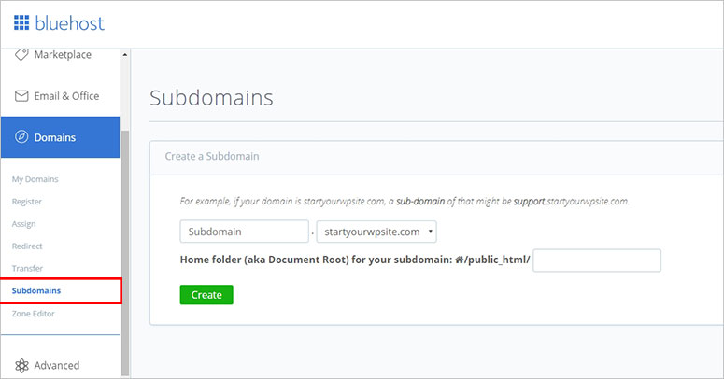Open the Domains menu section
The width and height of the screenshot is (724, 379).
(60, 137)
